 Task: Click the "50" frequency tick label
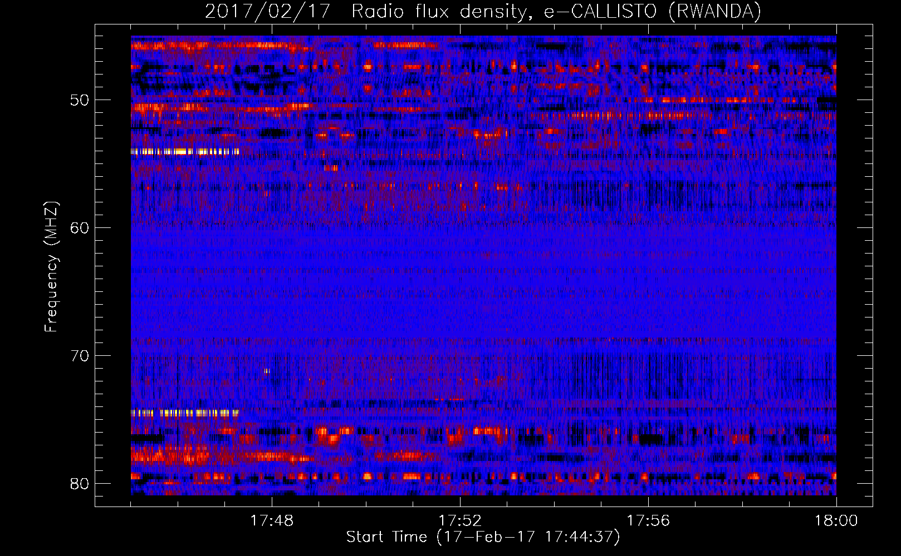pos(80,100)
